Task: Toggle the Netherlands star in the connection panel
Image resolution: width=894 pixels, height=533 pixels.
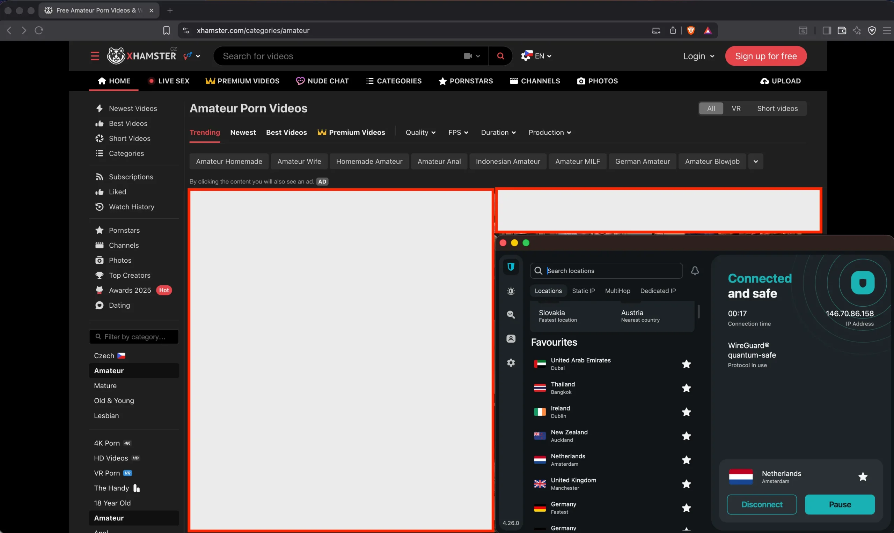Action: click(863, 476)
